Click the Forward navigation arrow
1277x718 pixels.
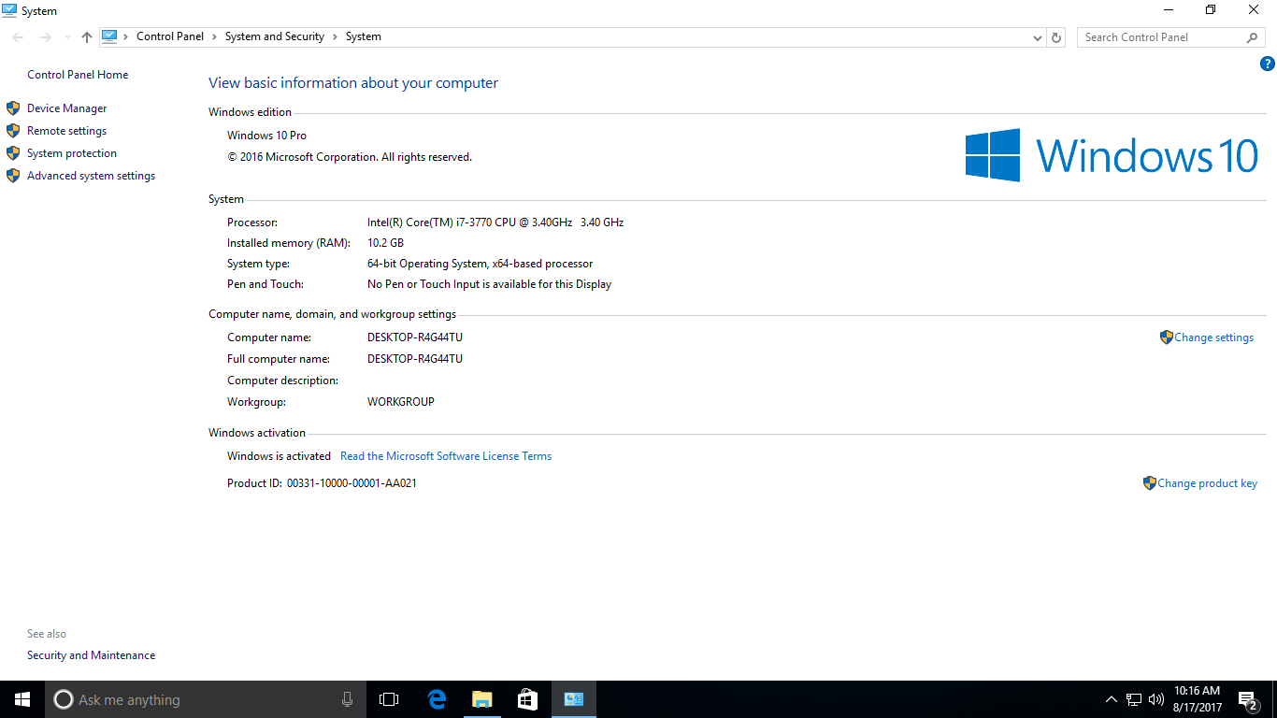(x=45, y=37)
